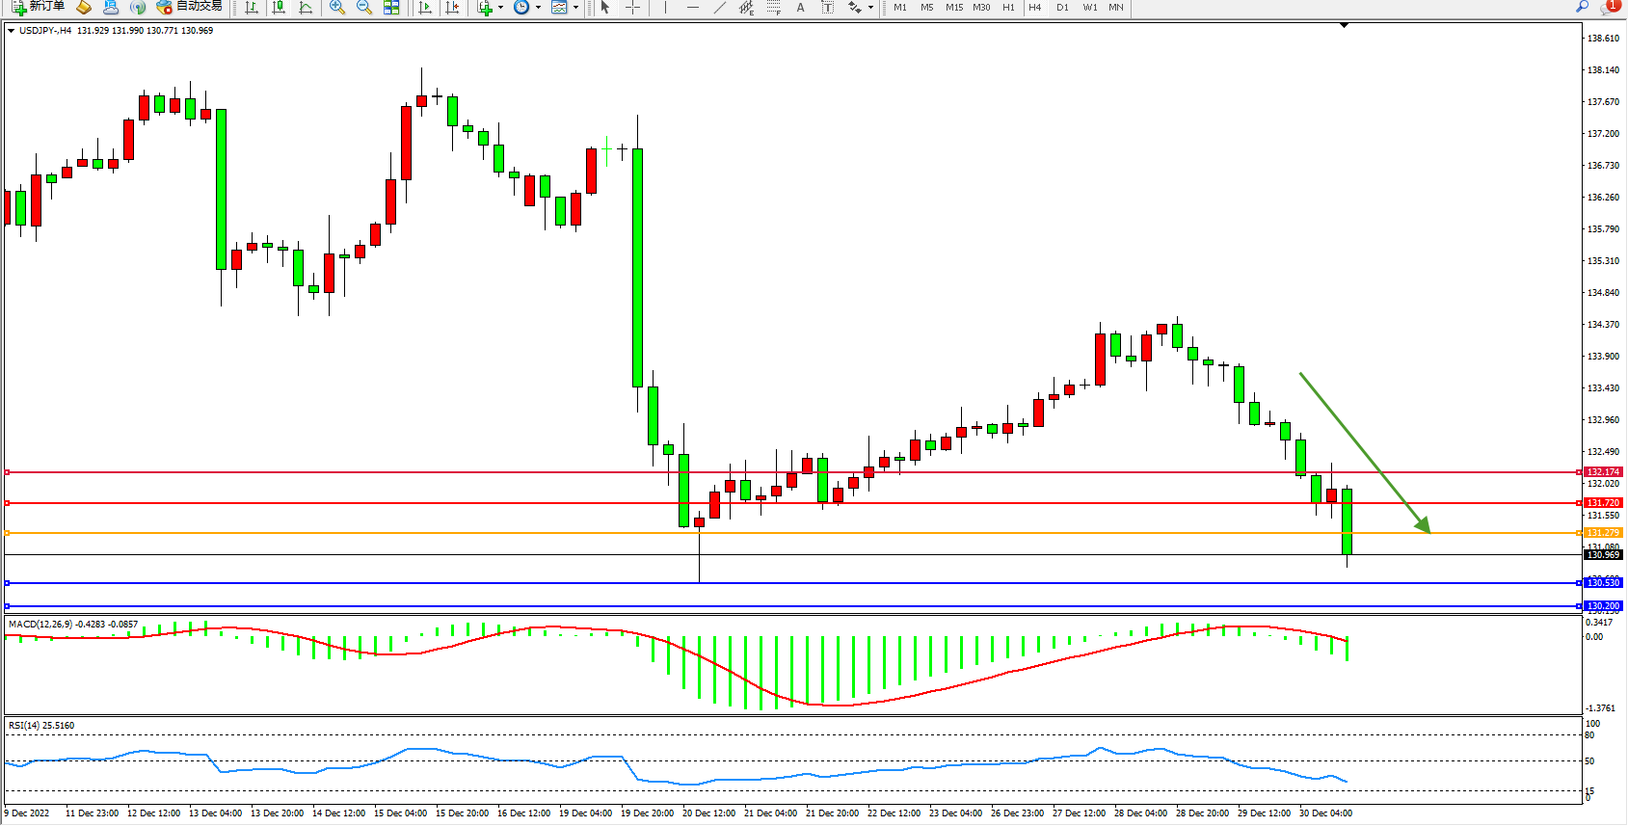Switch to D1 timeframe
Screen dimensions: 1628x826
[x=1062, y=8]
